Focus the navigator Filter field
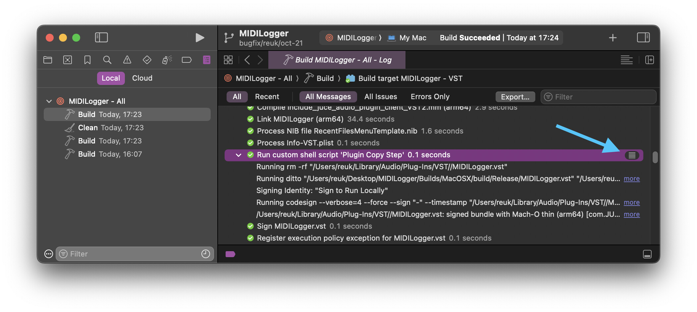Viewport: 697px width, 312px height. [135, 254]
